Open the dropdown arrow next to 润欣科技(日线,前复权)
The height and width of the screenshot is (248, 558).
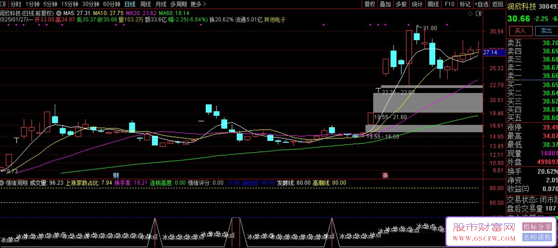tap(59, 13)
